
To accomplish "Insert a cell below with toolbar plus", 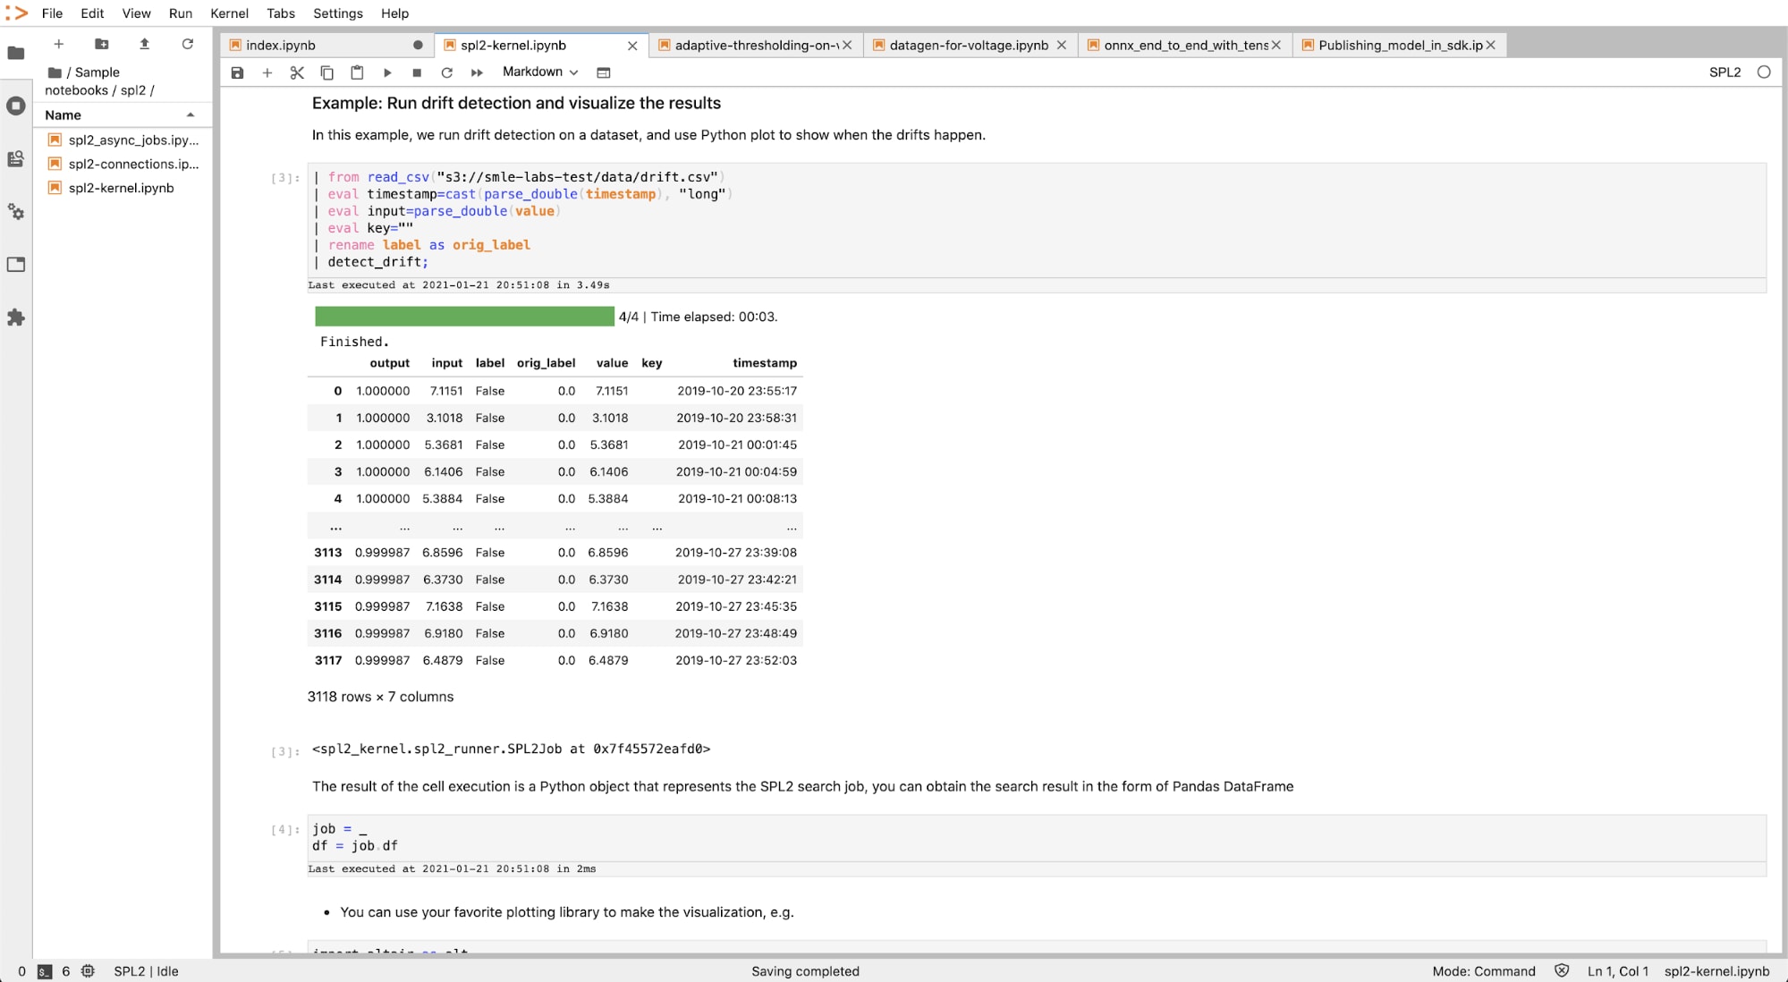I will coord(267,72).
